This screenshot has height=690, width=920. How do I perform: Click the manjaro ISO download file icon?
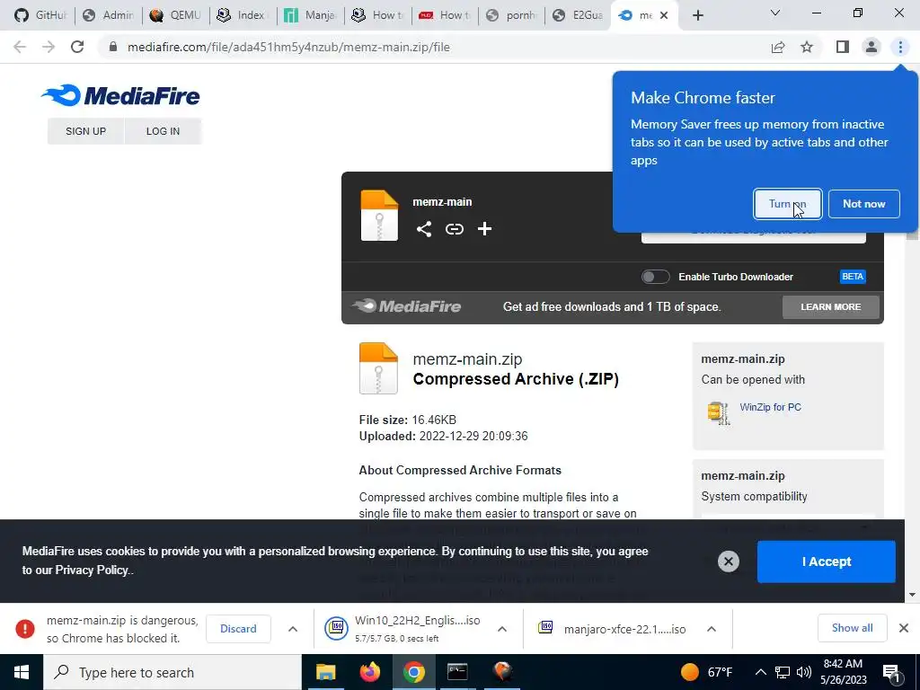(x=545, y=628)
